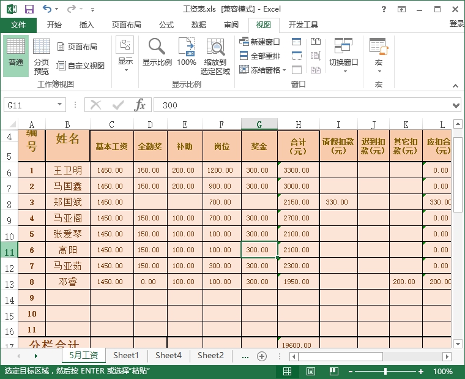
Task: Switch to the 页面布局 ribbon tab
Action: [x=126, y=25]
